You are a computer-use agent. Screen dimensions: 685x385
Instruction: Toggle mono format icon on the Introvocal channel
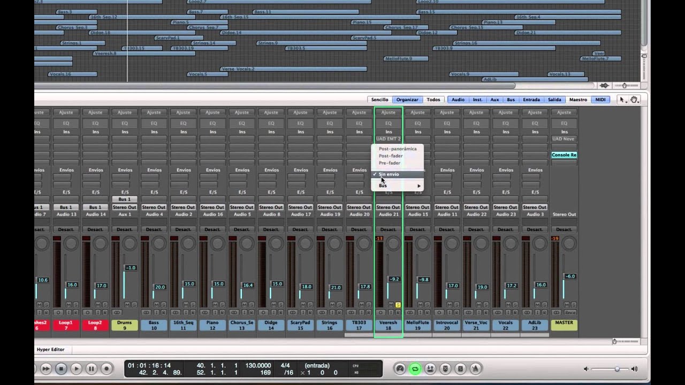pyautogui.click(x=439, y=312)
